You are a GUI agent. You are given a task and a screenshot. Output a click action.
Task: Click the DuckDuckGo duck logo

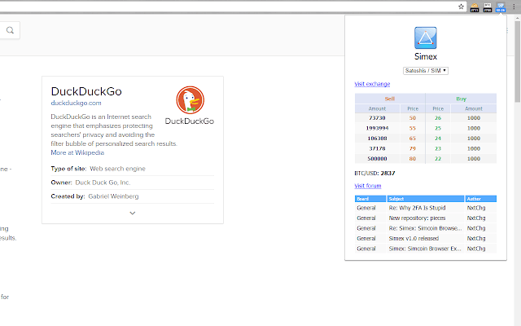coord(190,100)
